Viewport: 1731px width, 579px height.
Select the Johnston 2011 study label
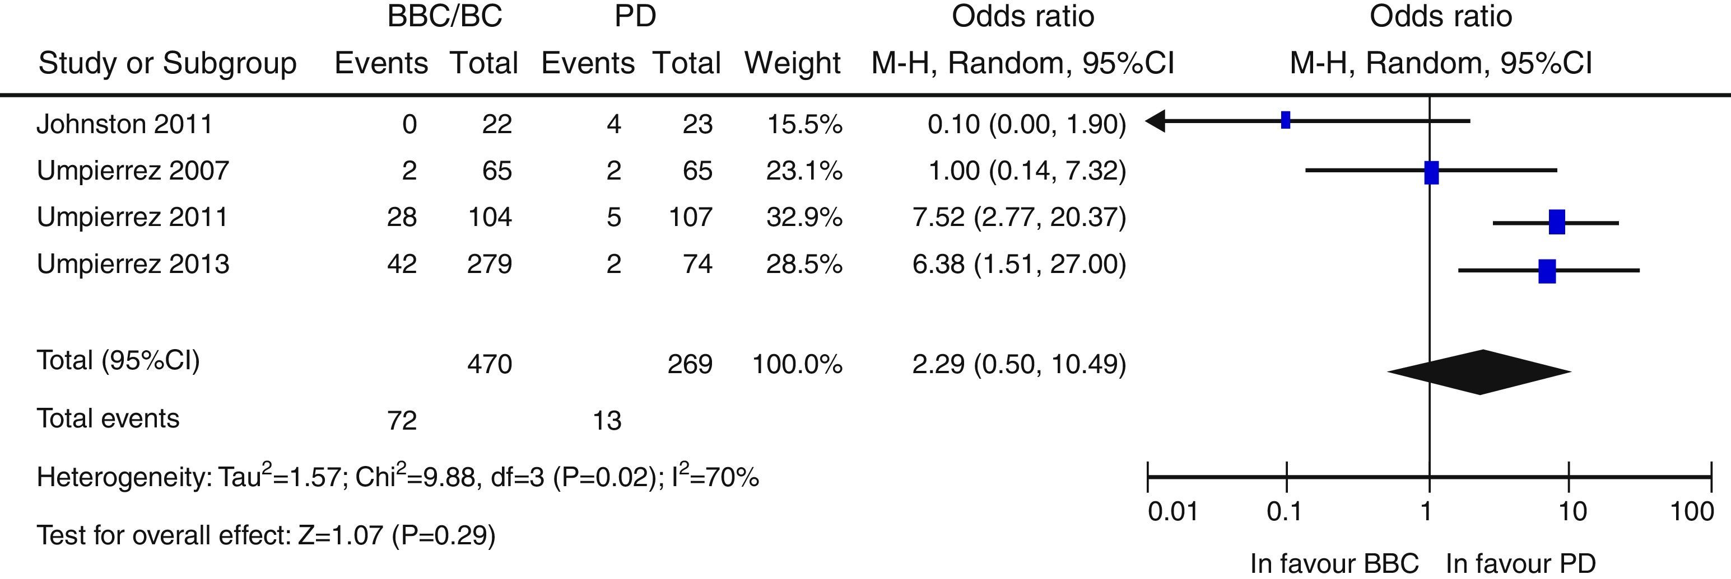[x=124, y=125]
